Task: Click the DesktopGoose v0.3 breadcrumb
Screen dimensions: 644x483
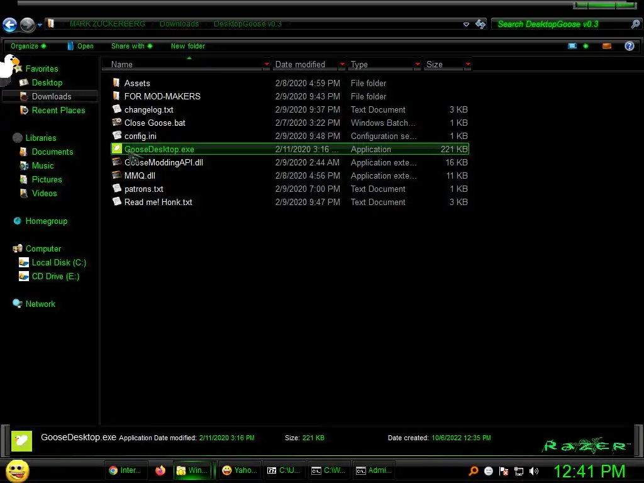Action: click(248, 24)
